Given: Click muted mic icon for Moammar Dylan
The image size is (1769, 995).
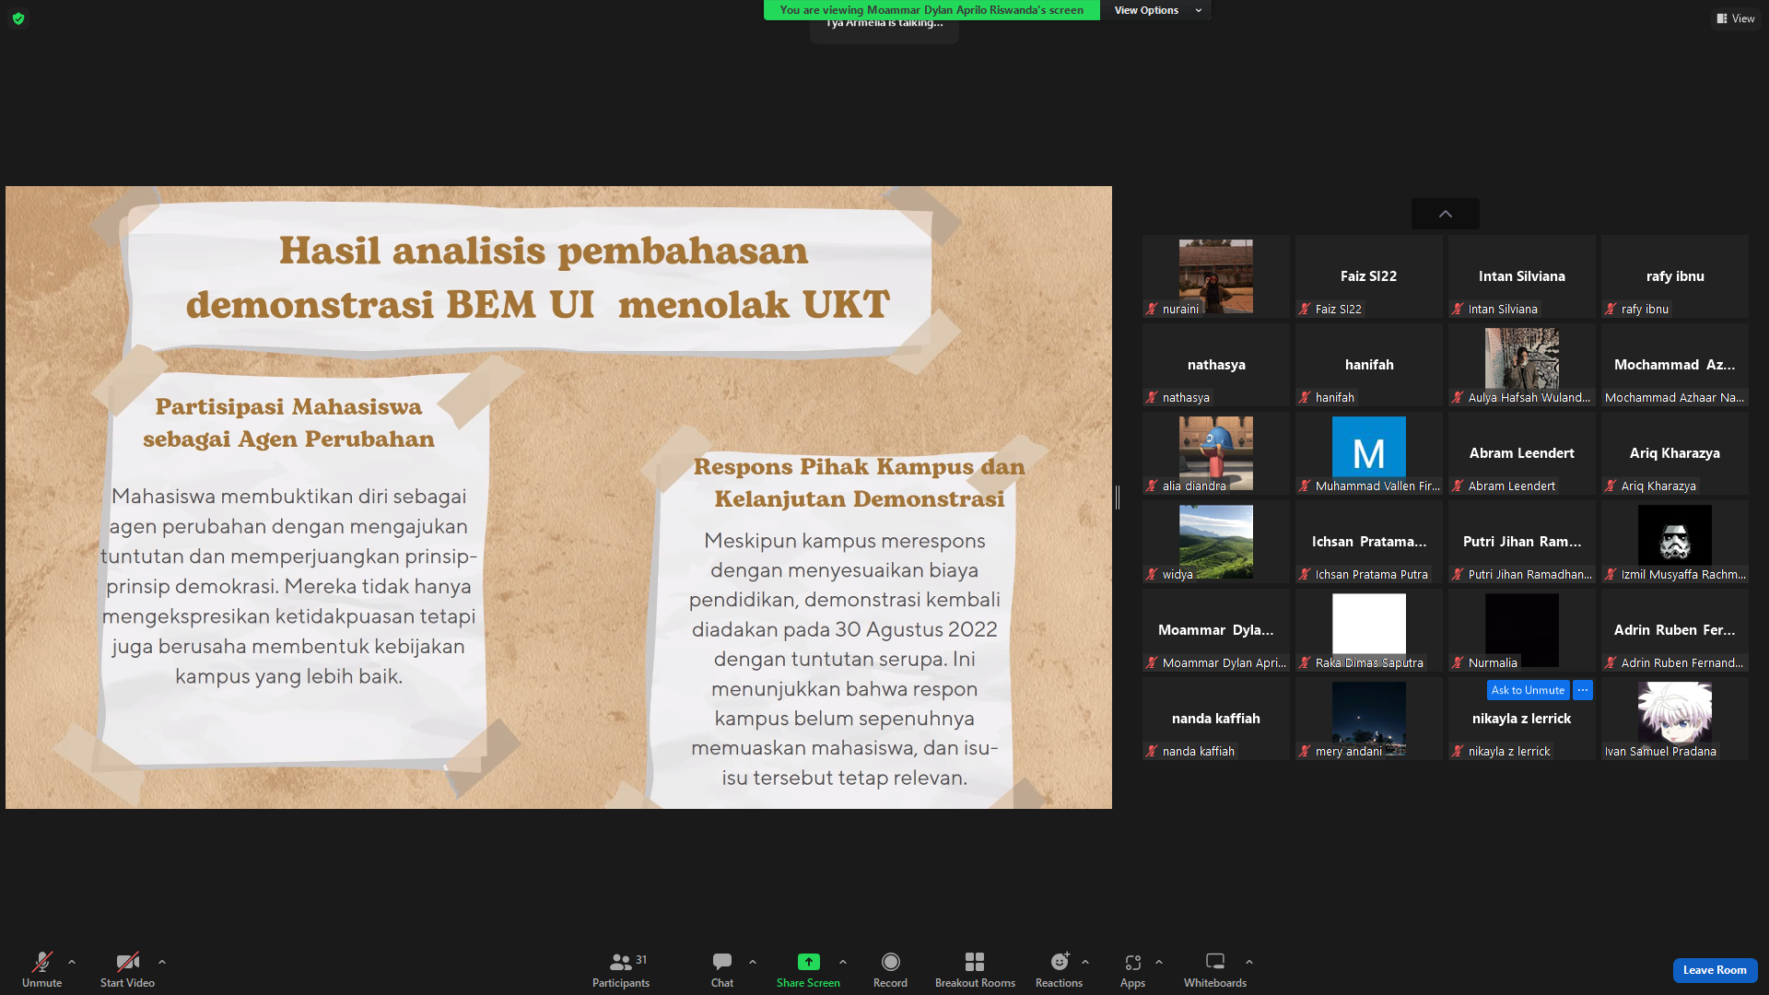Looking at the screenshot, I should point(1152,663).
